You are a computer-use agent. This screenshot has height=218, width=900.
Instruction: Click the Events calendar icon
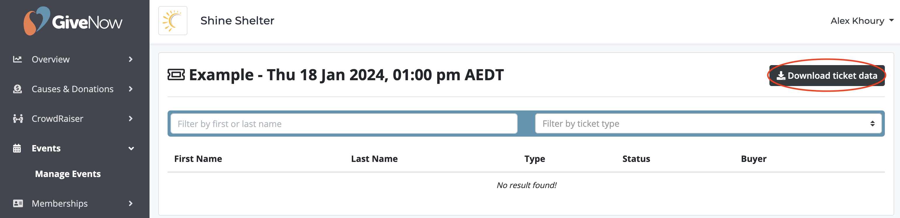[18, 148]
